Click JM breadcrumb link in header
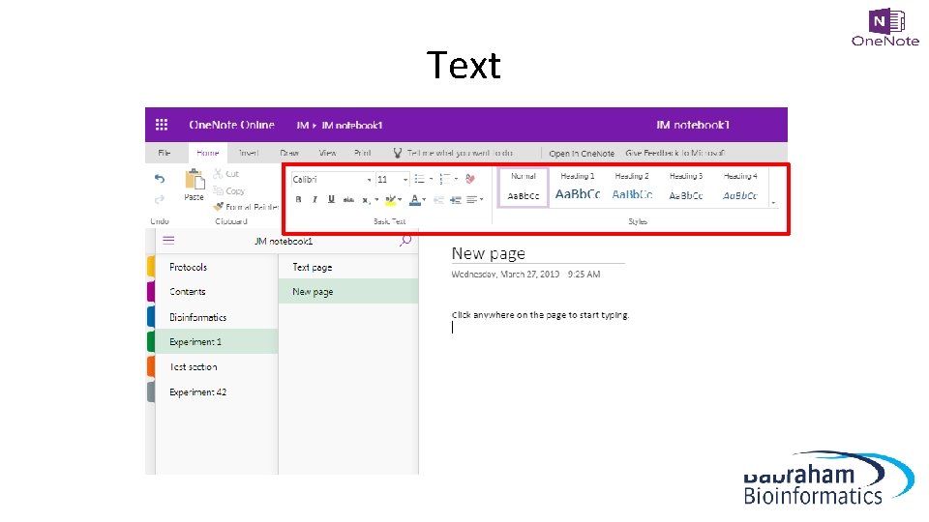This screenshot has height=522, width=929. [x=302, y=126]
